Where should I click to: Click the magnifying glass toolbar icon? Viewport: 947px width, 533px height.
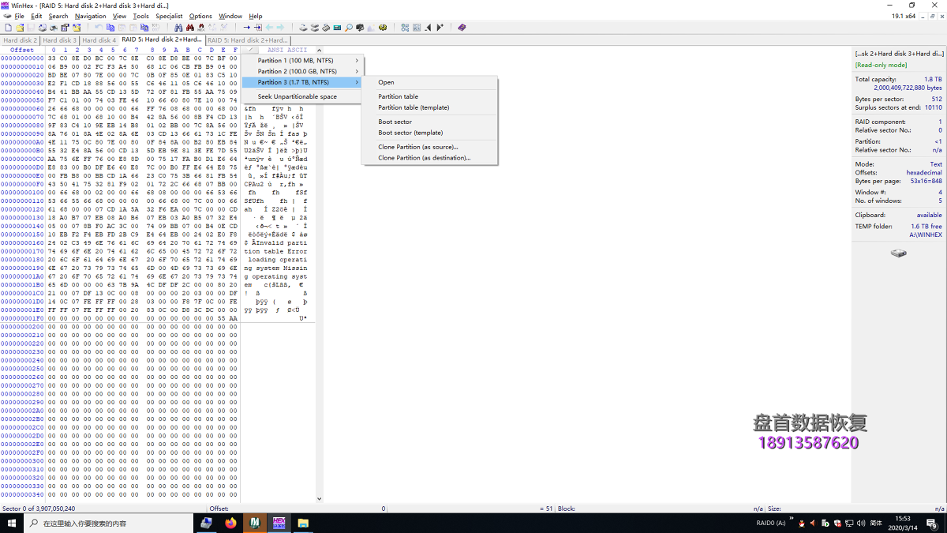[x=348, y=27]
